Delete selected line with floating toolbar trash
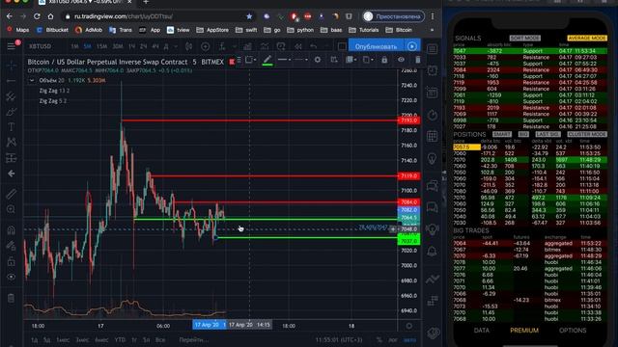Screen dimensions: 618x347 coord(418,60)
